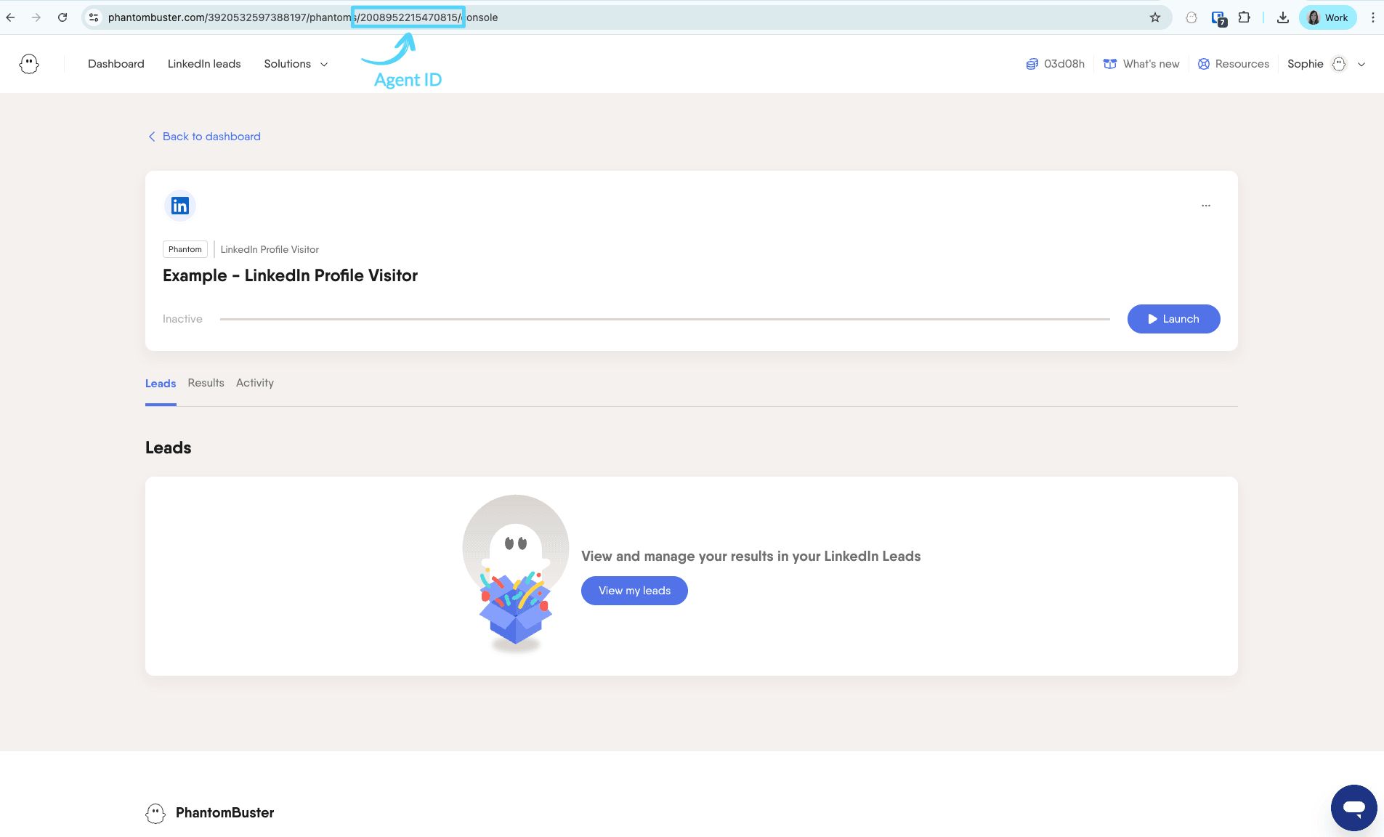
Task: Click the Phantom tag label
Action: [185, 249]
